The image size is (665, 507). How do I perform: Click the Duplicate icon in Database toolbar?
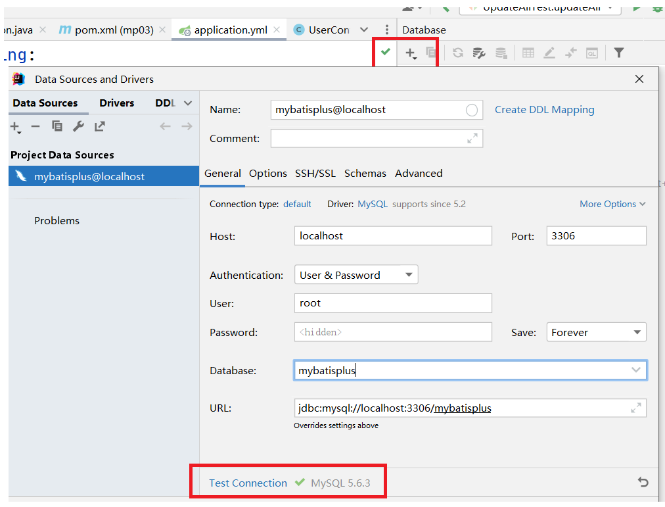(x=431, y=53)
